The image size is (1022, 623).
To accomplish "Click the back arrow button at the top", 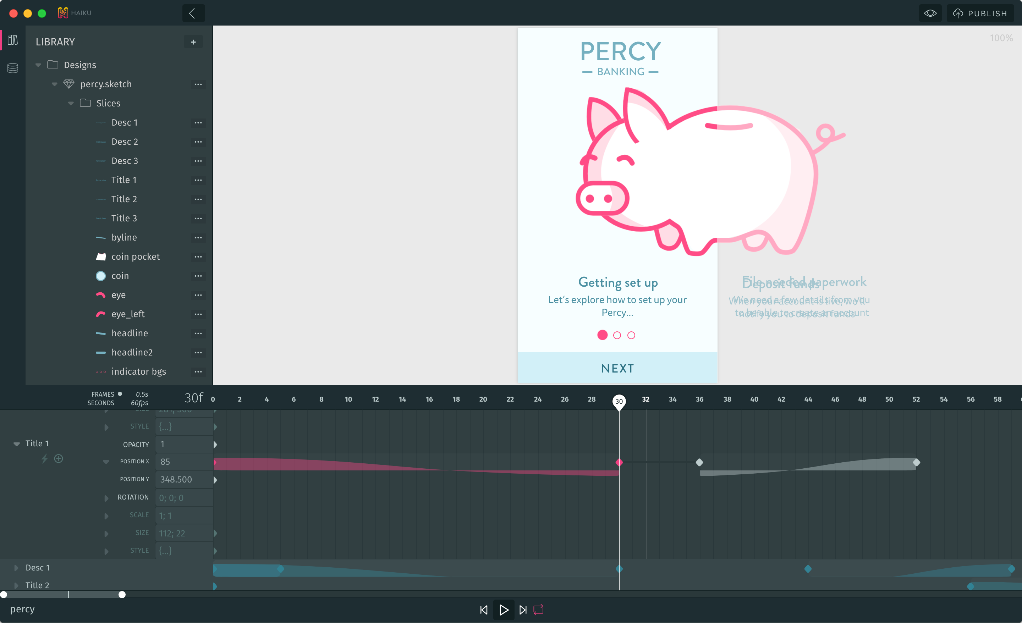I will pyautogui.click(x=193, y=13).
